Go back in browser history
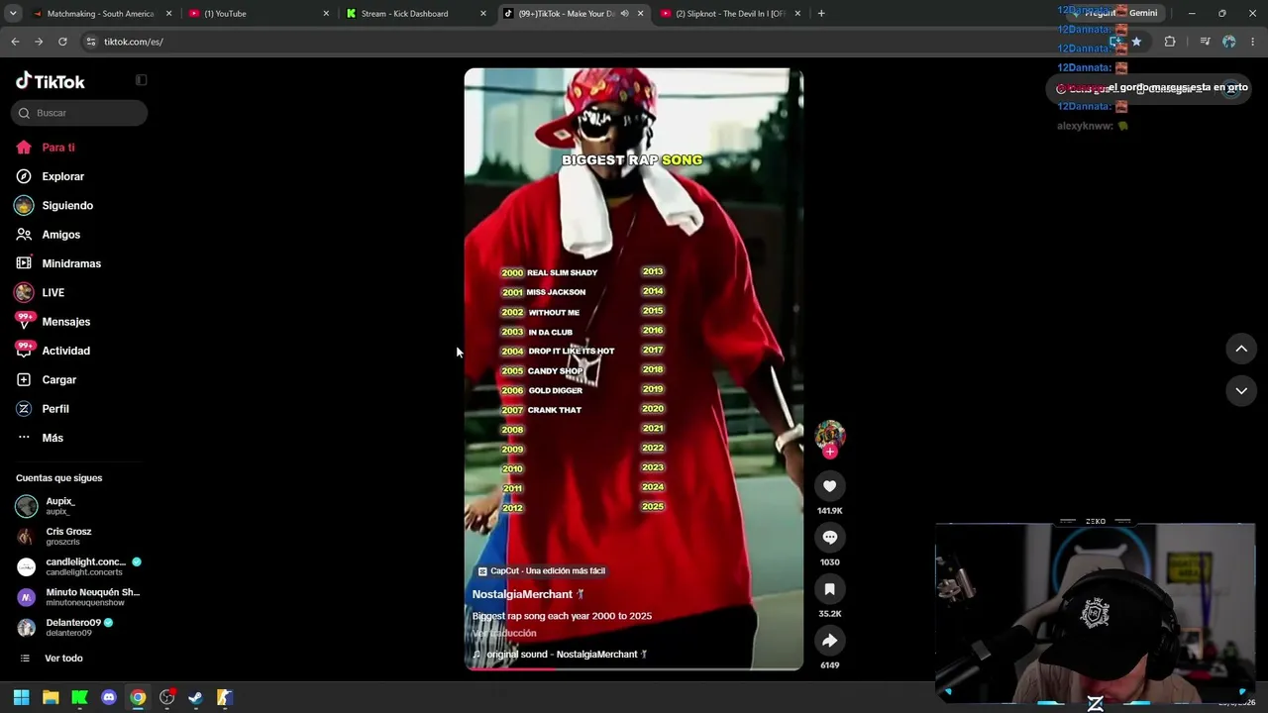This screenshot has width=1268, height=713. (15, 42)
